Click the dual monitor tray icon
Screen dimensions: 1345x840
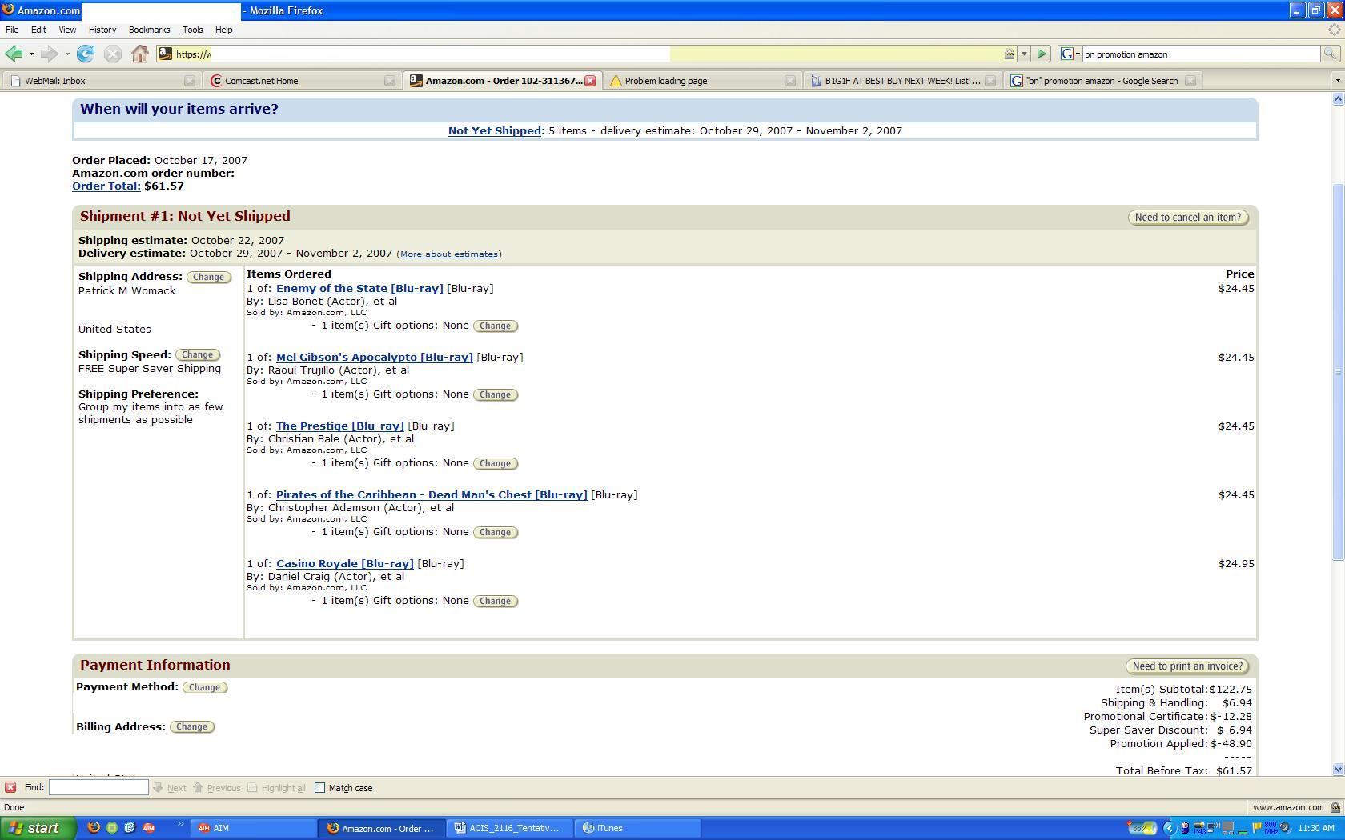pos(1228,828)
